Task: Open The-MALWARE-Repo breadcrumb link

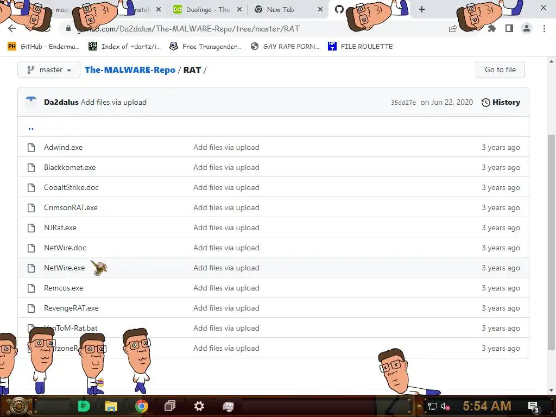Action: pos(130,70)
